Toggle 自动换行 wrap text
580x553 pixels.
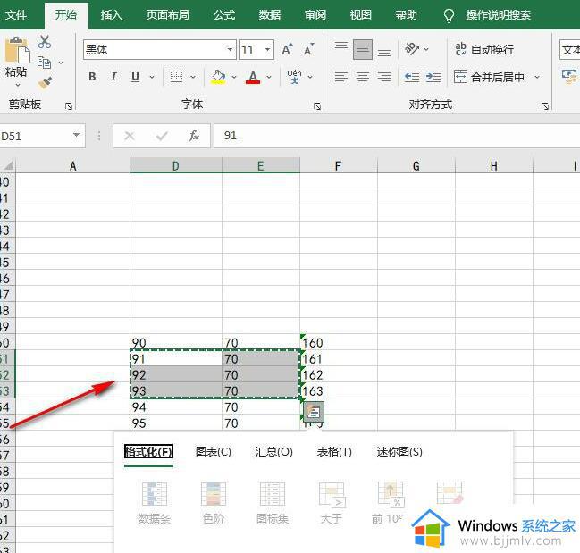pyautogui.click(x=484, y=49)
